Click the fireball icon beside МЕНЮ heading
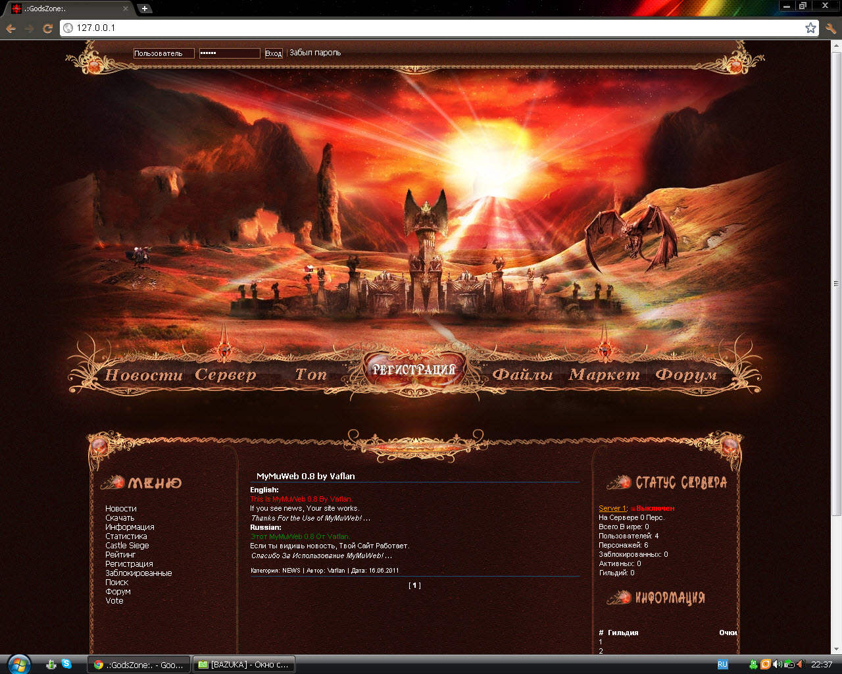This screenshot has width=842, height=674. (112, 482)
